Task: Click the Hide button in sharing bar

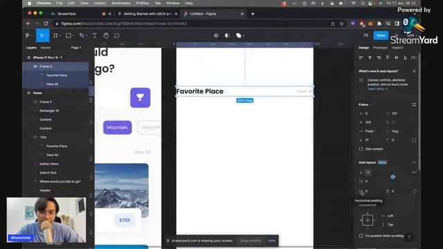Action: click(272, 241)
